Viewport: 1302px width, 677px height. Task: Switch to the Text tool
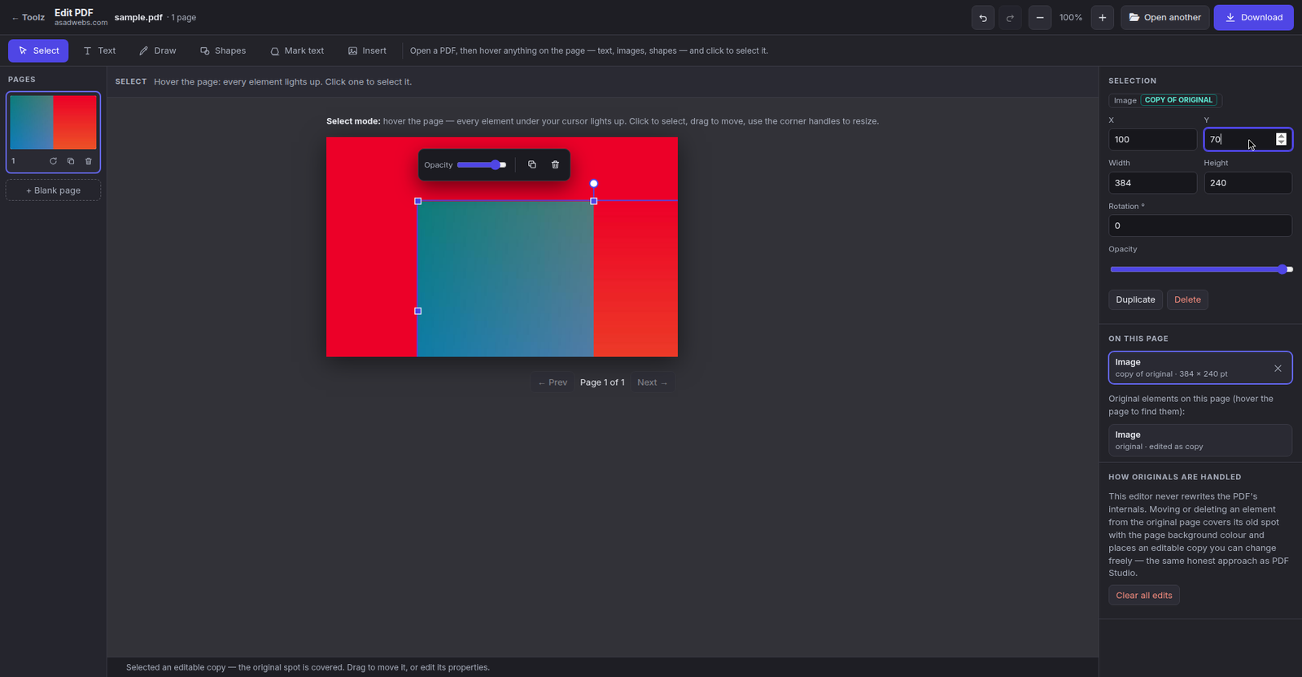pos(99,50)
